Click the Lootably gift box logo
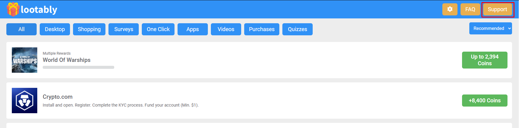Image resolution: width=519 pixels, height=128 pixels. point(13,9)
